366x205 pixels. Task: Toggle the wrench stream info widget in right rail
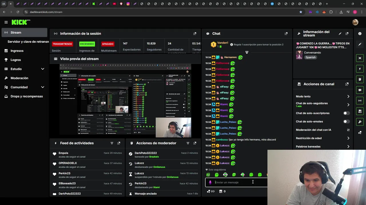click(360, 122)
